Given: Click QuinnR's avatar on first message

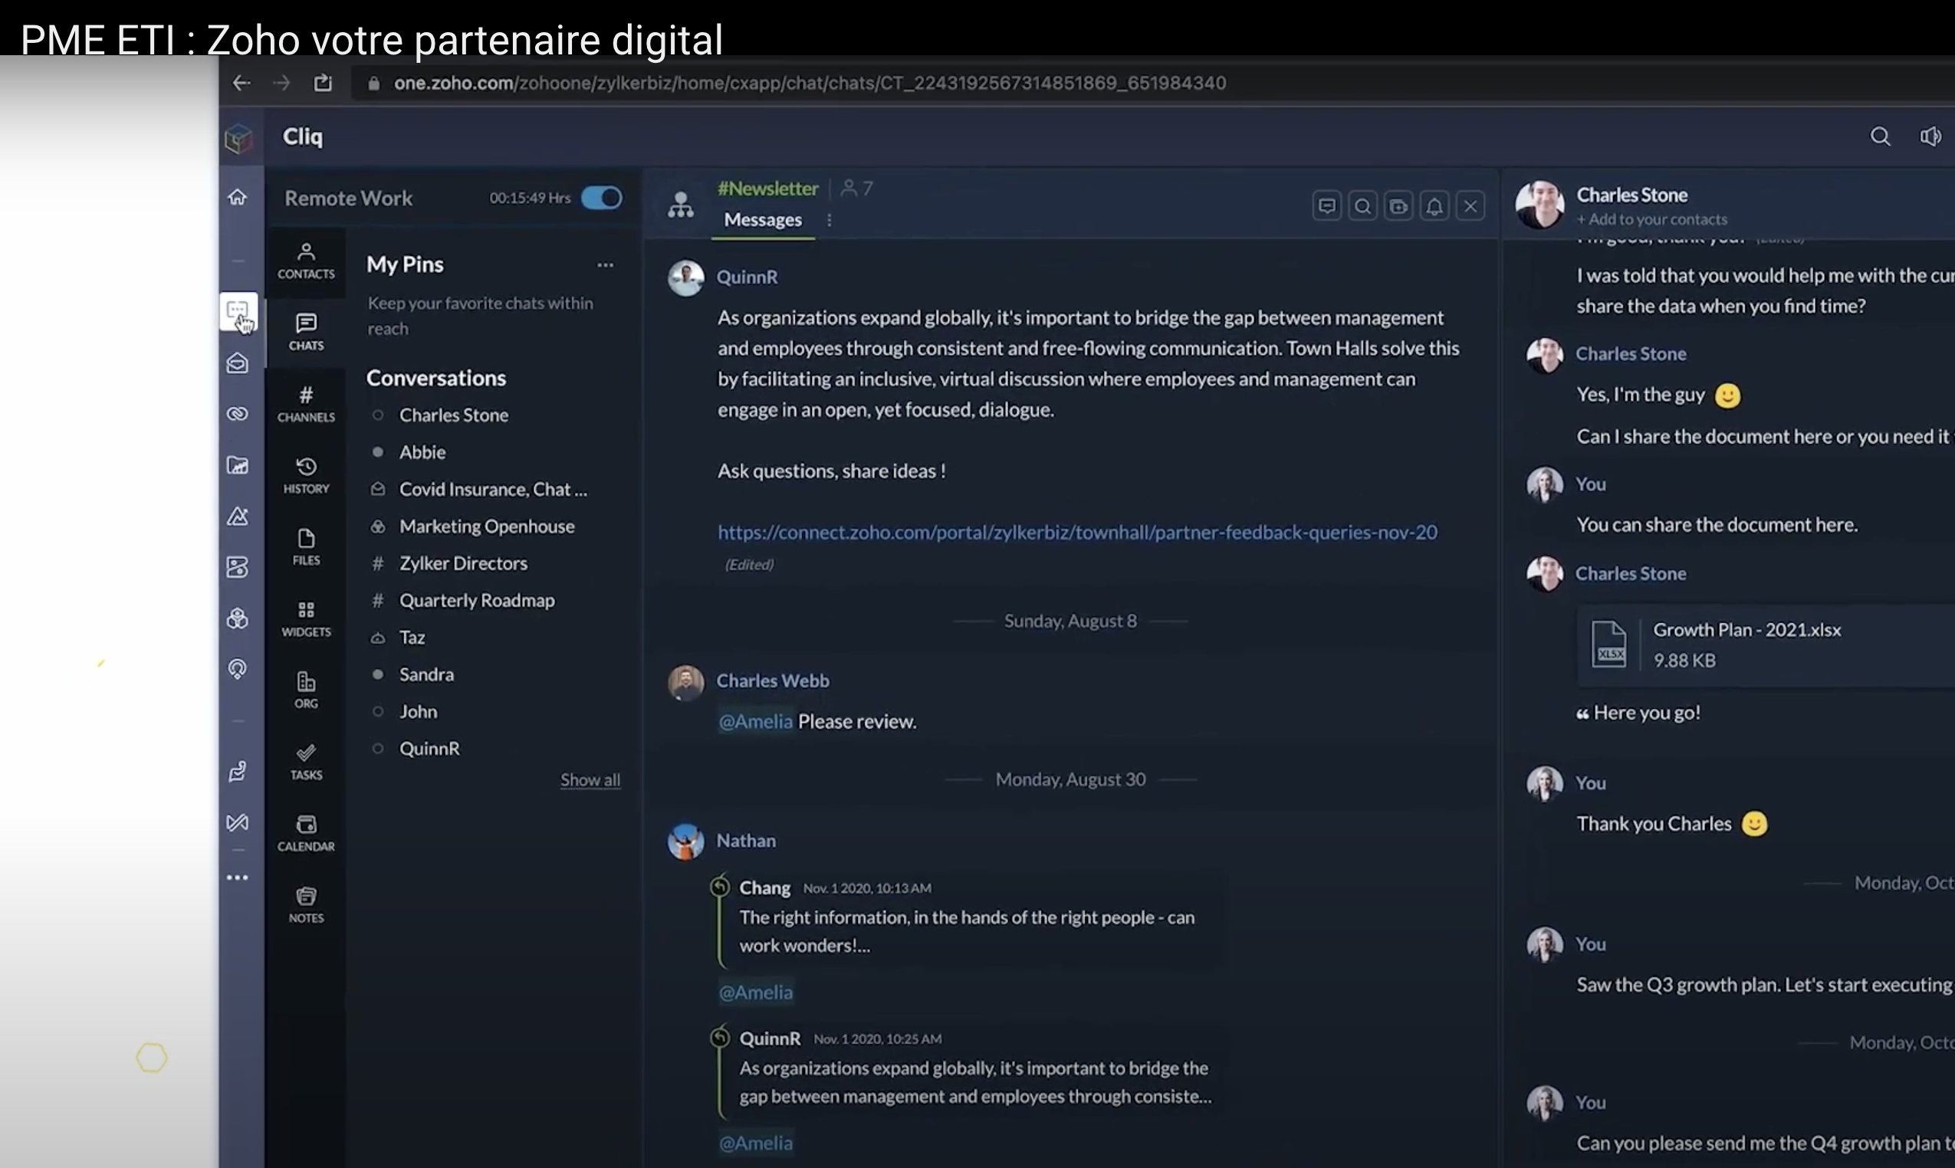Looking at the screenshot, I should [x=686, y=278].
